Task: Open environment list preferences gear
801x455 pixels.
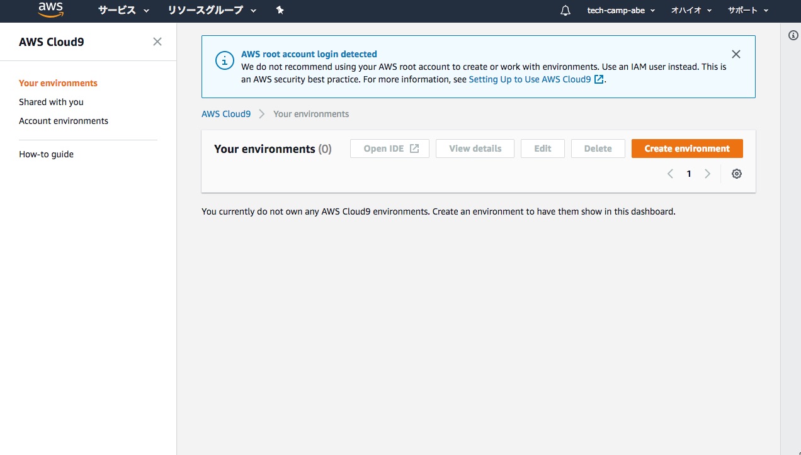Action: 737,174
